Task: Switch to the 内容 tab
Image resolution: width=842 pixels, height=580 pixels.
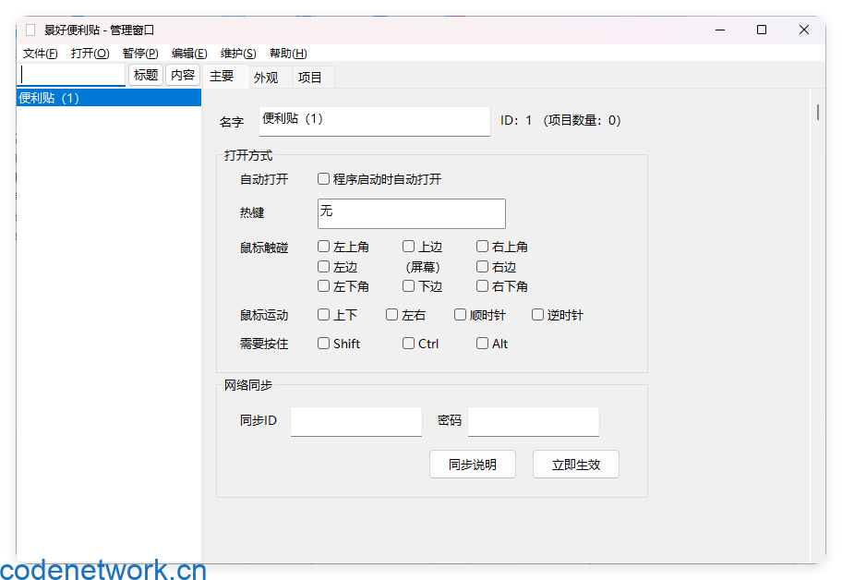Action: pyautogui.click(x=183, y=75)
